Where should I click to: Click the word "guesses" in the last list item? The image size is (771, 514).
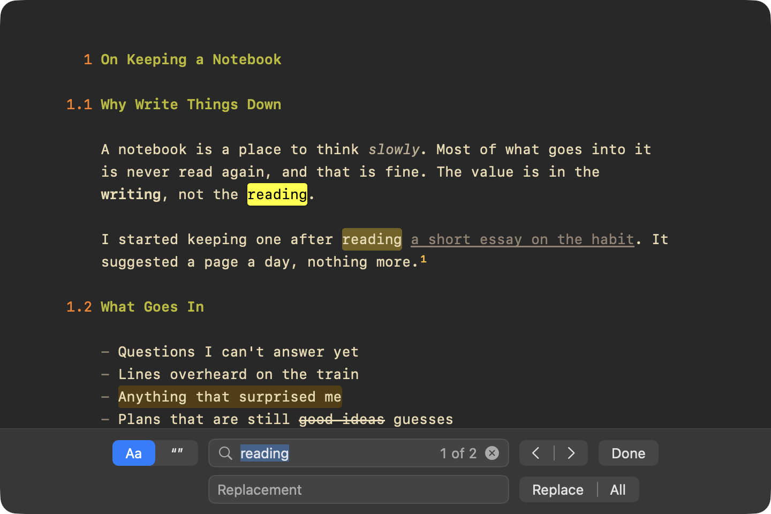pyautogui.click(x=424, y=419)
